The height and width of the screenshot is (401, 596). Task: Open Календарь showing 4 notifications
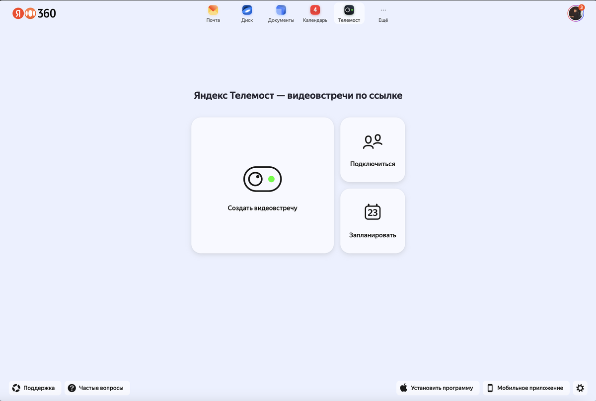pos(314,9)
